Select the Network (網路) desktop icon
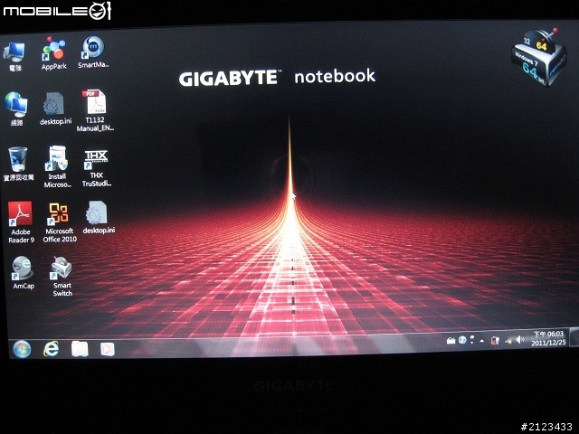The image size is (579, 434). click(16, 109)
